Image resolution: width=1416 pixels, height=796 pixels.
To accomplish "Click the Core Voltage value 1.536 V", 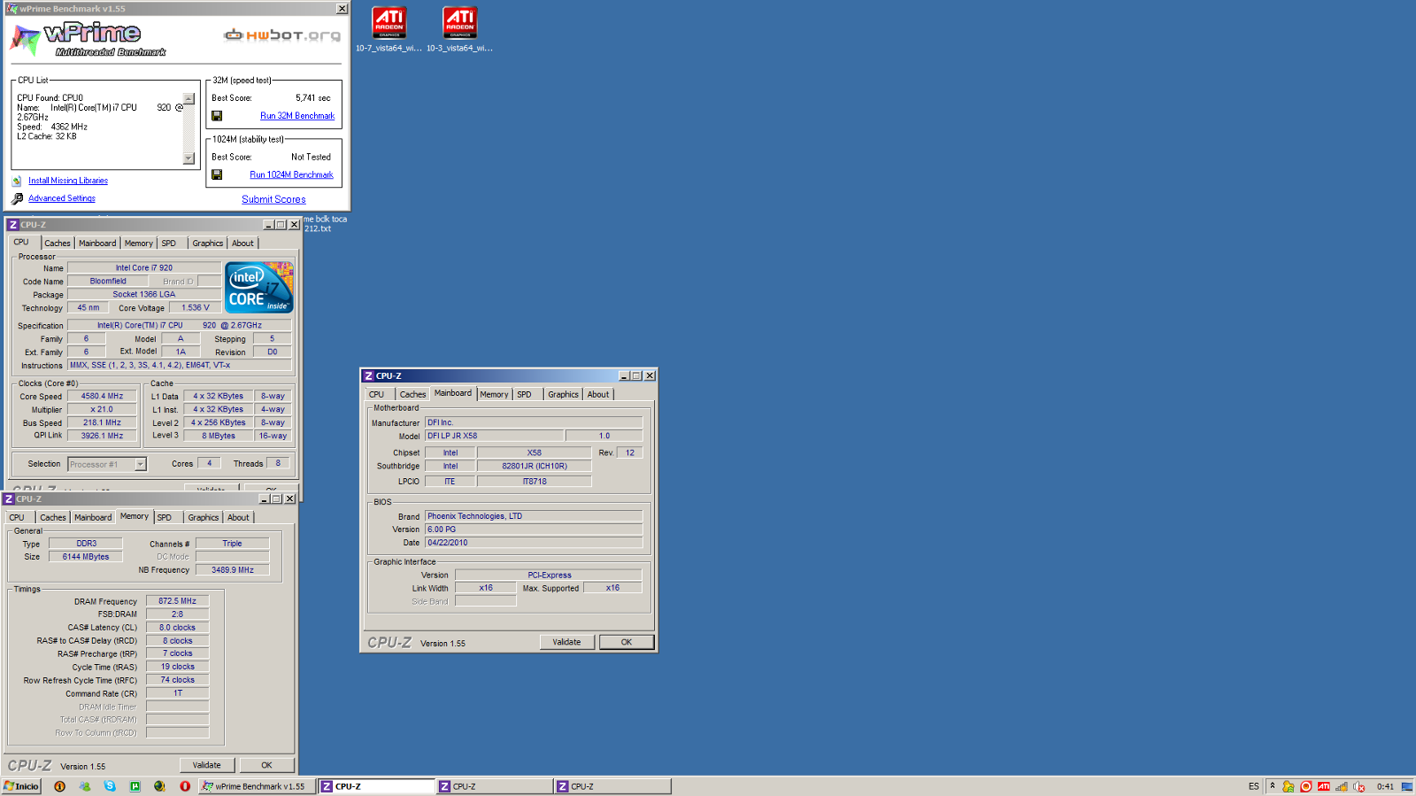I will 196,308.
